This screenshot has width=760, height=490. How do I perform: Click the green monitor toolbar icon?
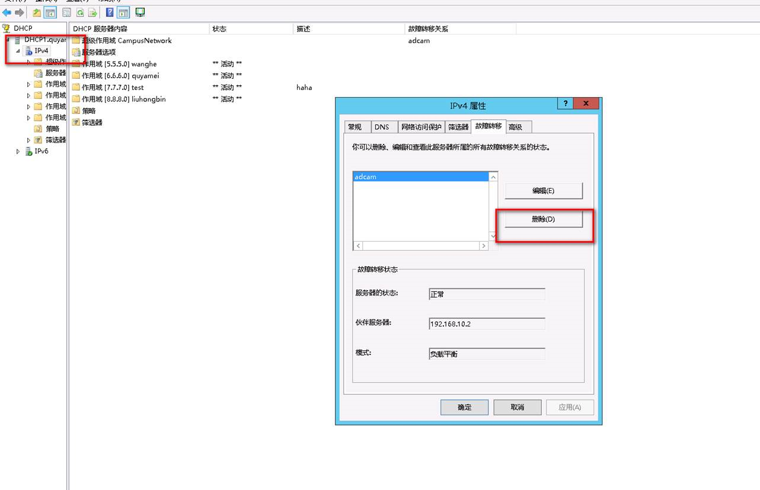140,12
